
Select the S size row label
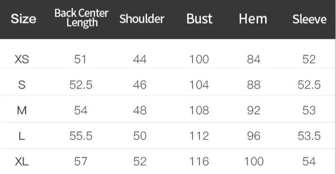click(22, 85)
